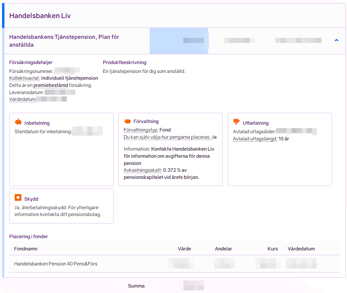The height and width of the screenshot is (293, 347).
Task: Click the Förvaltningstyp term link
Action: pyautogui.click(x=141, y=130)
